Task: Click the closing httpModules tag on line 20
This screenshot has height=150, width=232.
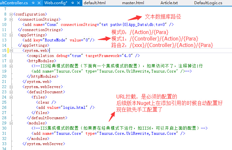Action: tap(43, 76)
